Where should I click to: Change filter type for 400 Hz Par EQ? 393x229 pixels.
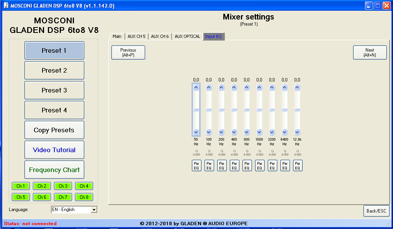(x=234, y=166)
